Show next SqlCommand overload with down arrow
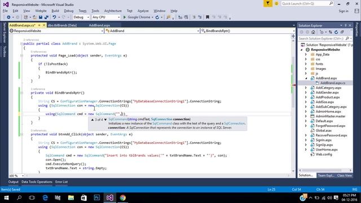This screenshot has height=203, width=361. (x=105, y=120)
